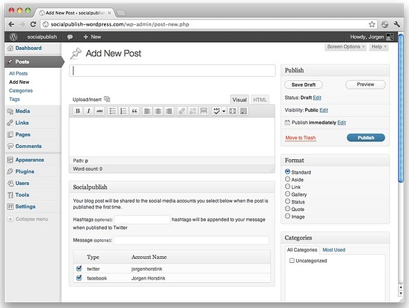This screenshot has width=409, height=308.
Task: Edit the Visibility setting
Action: coord(324,110)
